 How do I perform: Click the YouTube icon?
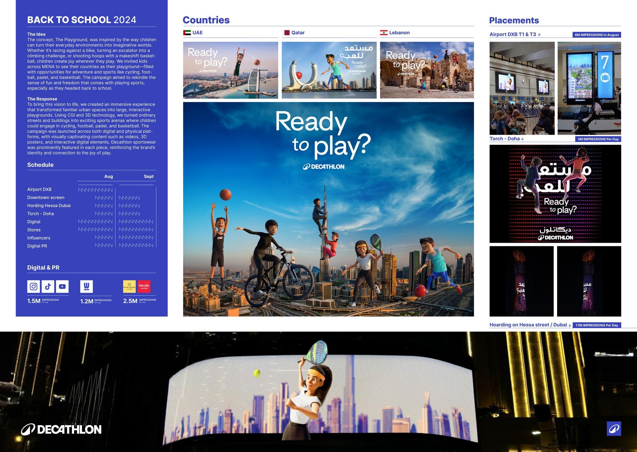click(x=62, y=286)
